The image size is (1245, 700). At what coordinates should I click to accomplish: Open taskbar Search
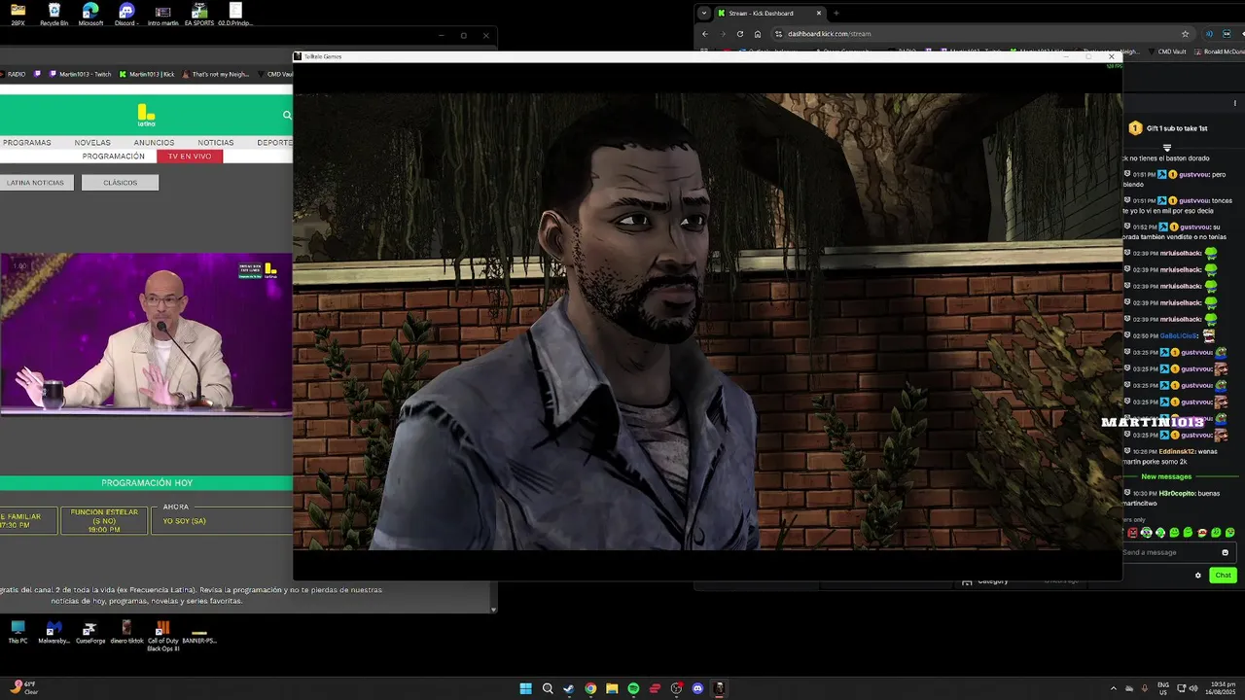click(548, 688)
